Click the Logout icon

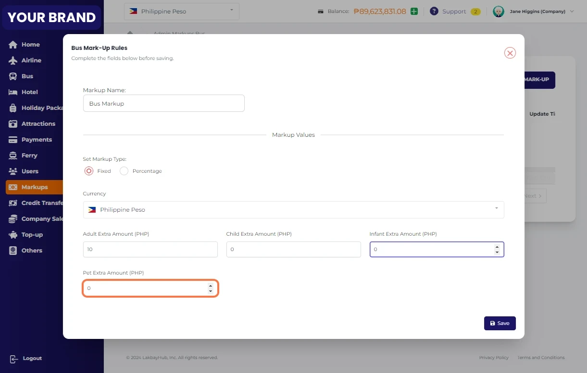tap(14, 359)
